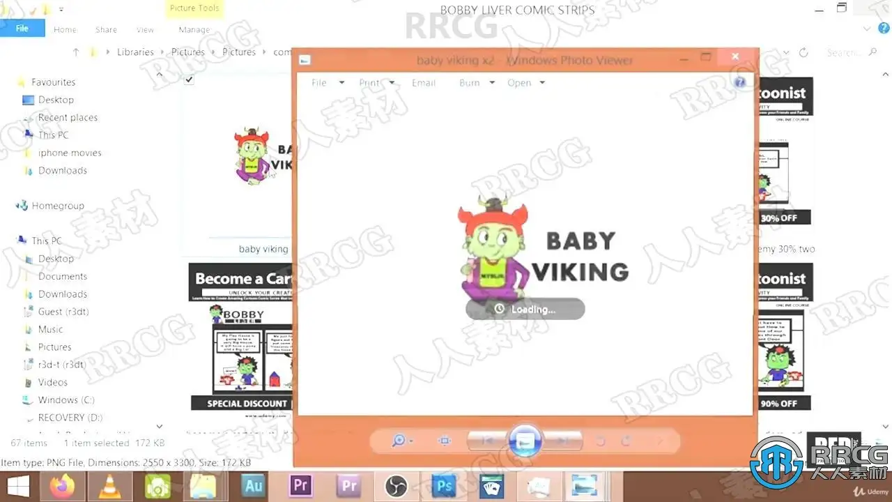The image size is (892, 502).
Task: Switch to the Share ribbon tab in Explorer
Action: 106,29
